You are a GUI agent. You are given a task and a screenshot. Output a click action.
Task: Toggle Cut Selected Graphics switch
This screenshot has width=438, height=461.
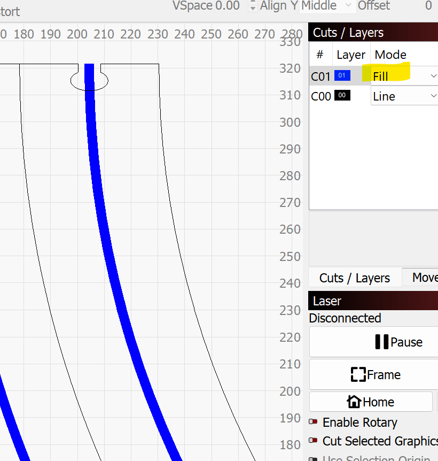(x=313, y=441)
